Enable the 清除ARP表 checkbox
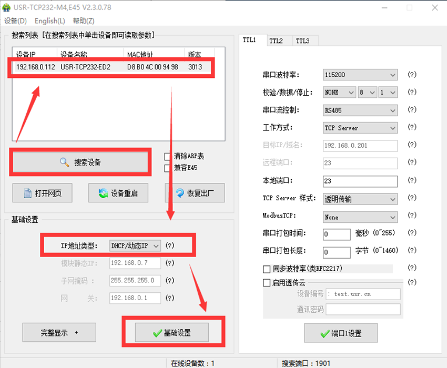This screenshot has width=447, height=368. coord(168,156)
